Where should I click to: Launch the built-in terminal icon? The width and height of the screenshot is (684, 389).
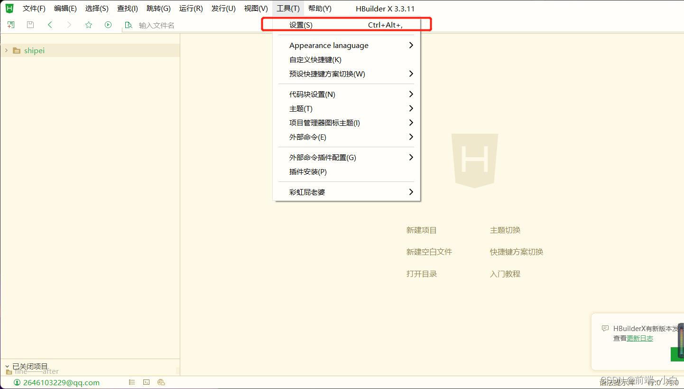(146, 382)
